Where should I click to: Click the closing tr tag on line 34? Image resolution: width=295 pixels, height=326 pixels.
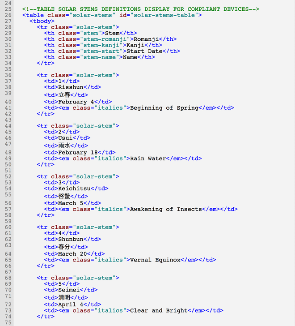point(46,63)
